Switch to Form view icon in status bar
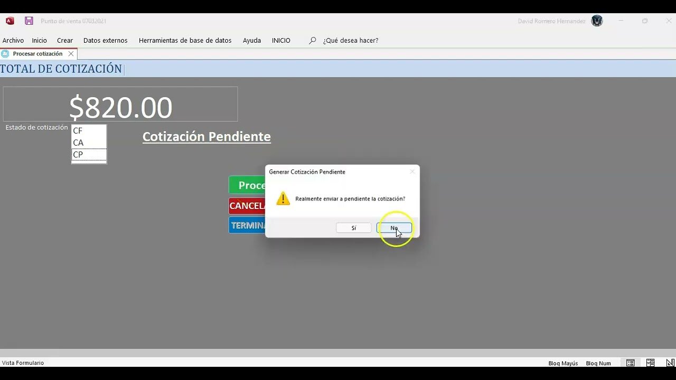The height and width of the screenshot is (380, 676). click(x=631, y=363)
